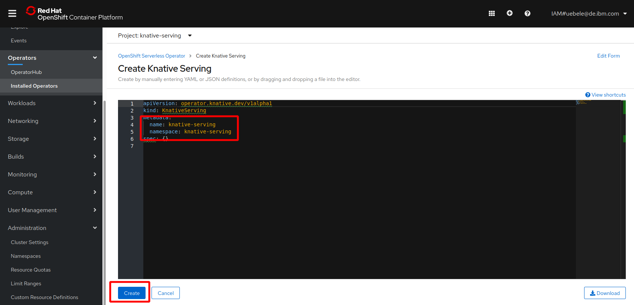Open Events in the sidebar

pyautogui.click(x=19, y=41)
